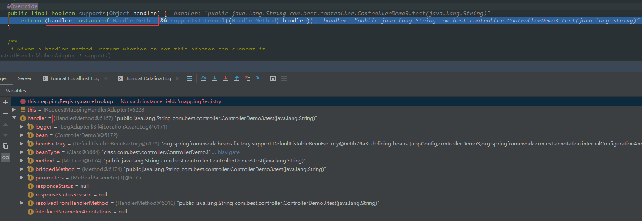Add a new watch with plus icon
The width and height of the screenshot is (642, 221).
tap(6, 102)
